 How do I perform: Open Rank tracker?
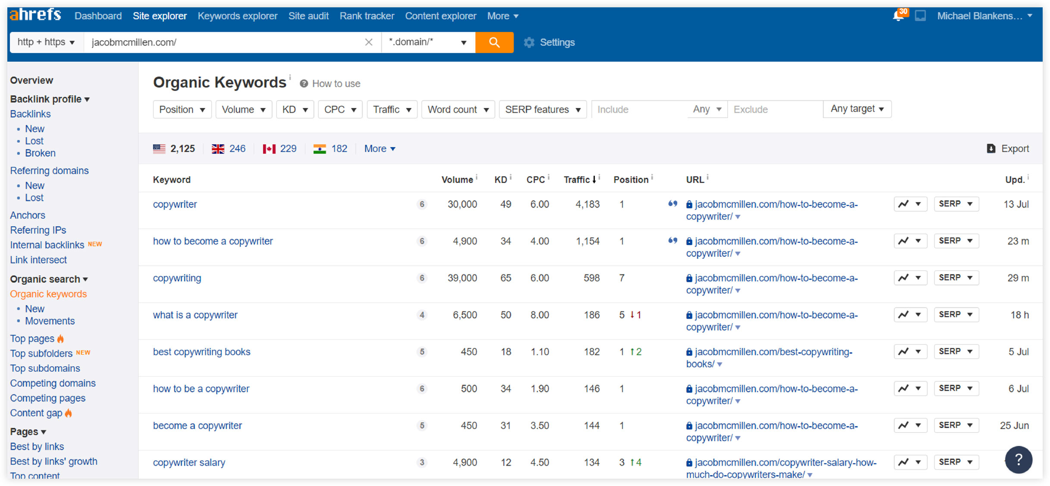pos(367,16)
